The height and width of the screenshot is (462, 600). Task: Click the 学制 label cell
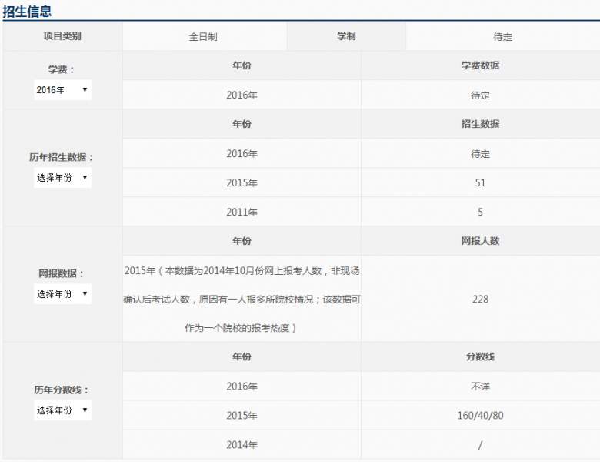346,36
